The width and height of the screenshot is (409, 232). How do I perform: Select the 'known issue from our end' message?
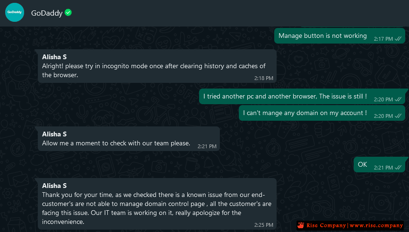[157, 204]
